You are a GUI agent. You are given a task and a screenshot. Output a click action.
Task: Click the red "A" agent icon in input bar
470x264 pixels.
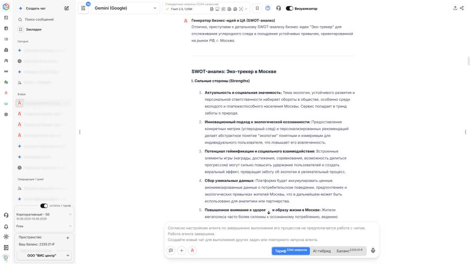(192, 250)
